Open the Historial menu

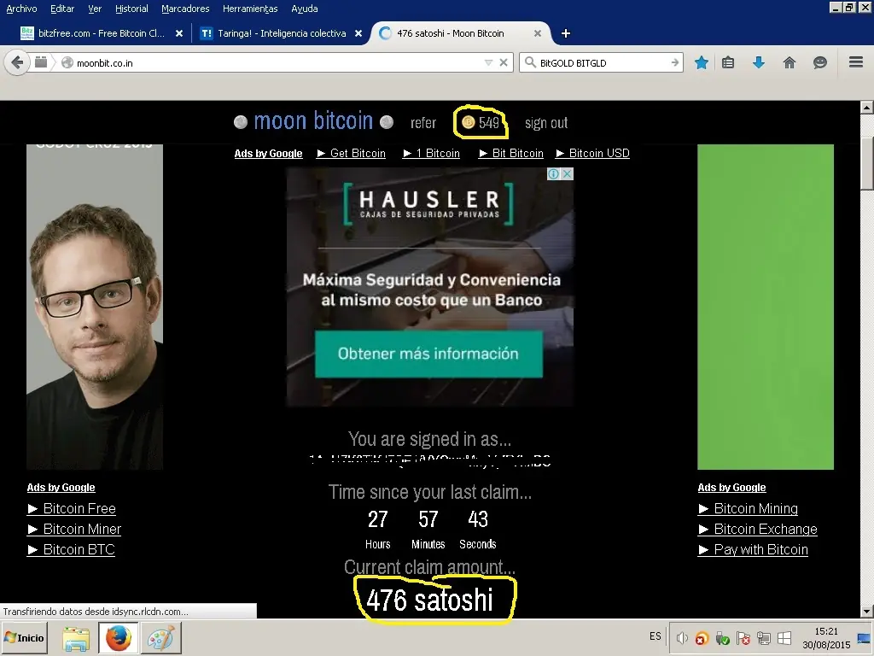click(131, 9)
